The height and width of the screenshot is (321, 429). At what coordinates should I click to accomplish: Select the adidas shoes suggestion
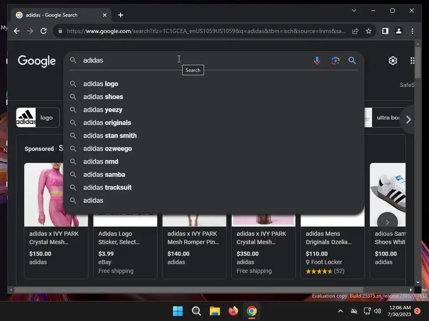(x=214, y=97)
